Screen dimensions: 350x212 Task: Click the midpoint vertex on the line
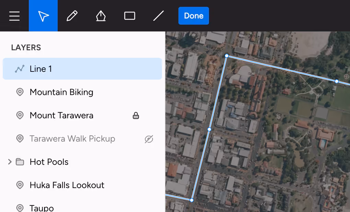point(209,129)
